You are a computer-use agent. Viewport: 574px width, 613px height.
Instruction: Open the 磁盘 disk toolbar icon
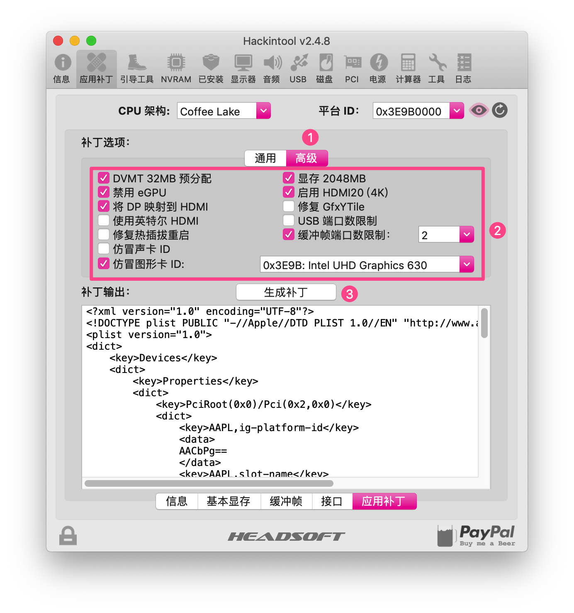(x=325, y=69)
